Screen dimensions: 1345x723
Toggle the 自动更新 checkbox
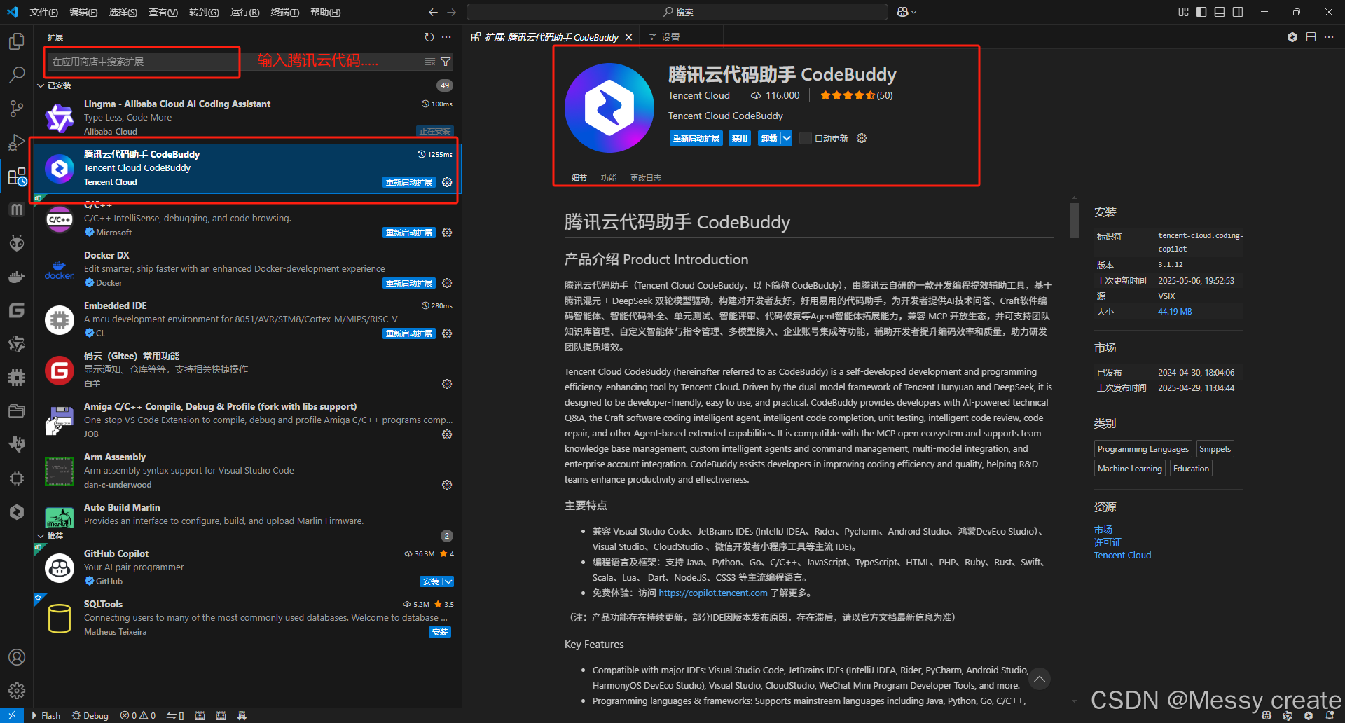click(806, 138)
